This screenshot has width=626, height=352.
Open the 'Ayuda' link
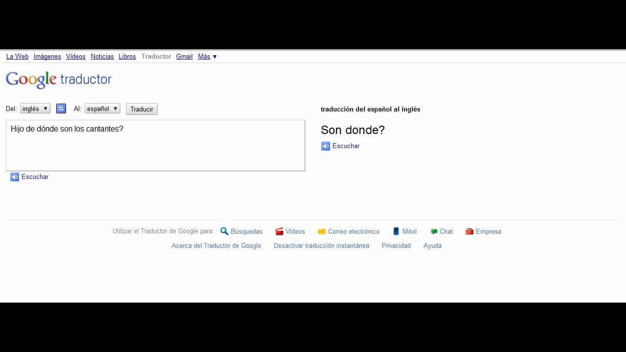click(x=432, y=246)
